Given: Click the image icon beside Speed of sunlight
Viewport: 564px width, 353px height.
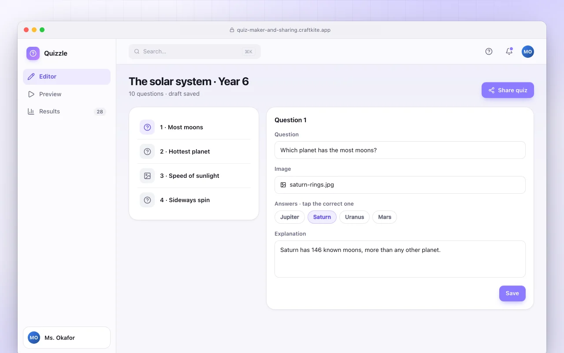Looking at the screenshot, I should tap(147, 176).
